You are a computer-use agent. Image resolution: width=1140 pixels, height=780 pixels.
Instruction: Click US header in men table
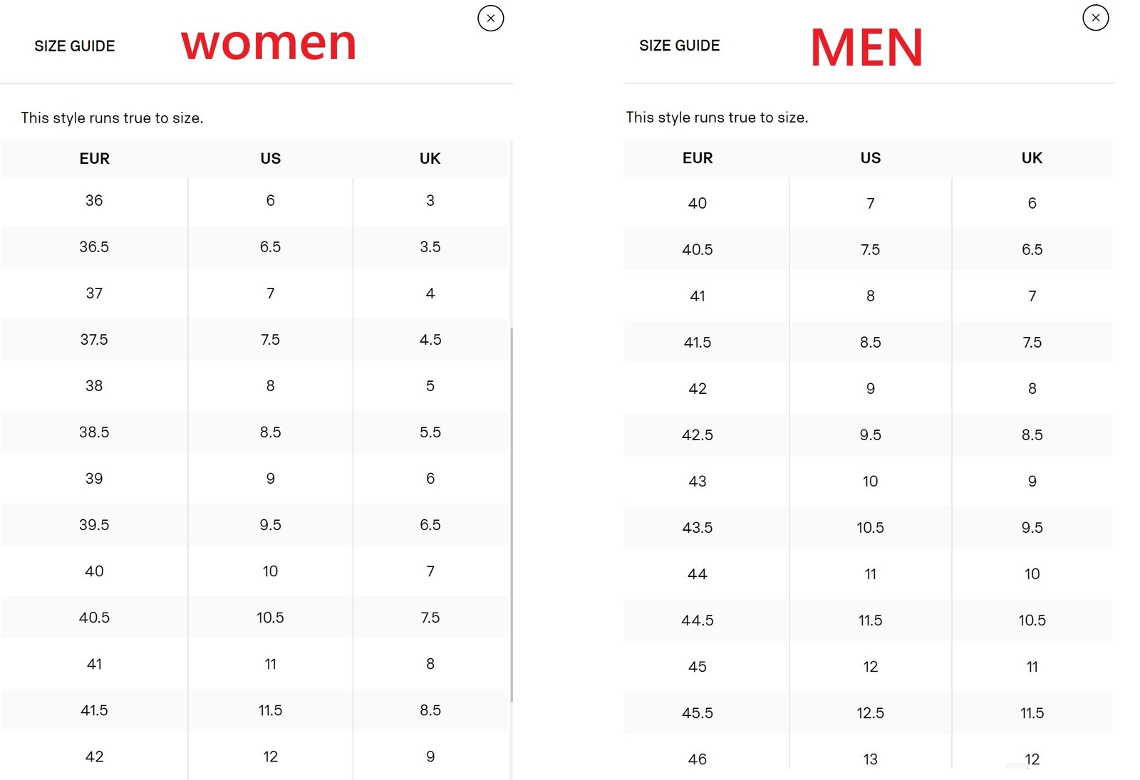tap(870, 158)
